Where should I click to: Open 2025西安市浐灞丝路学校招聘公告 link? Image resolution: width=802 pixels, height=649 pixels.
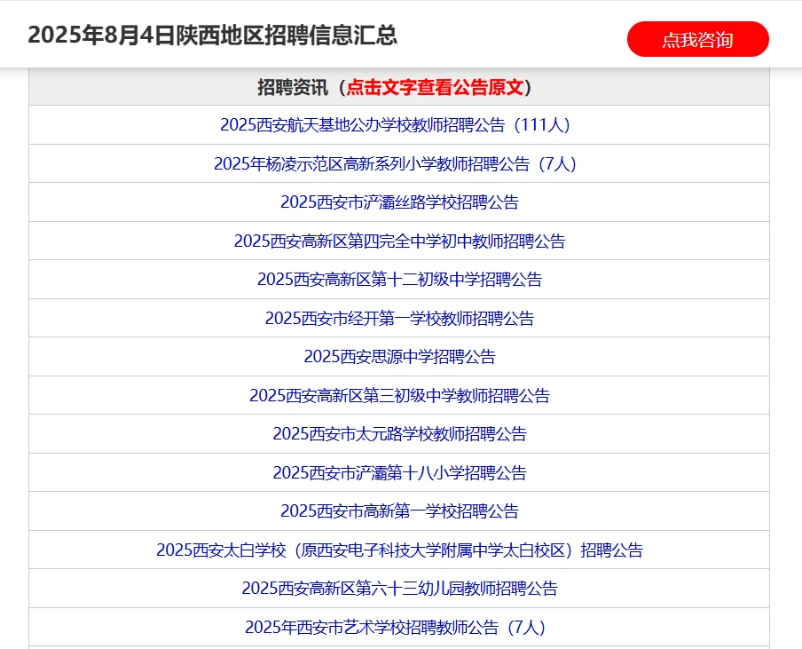coord(399,202)
